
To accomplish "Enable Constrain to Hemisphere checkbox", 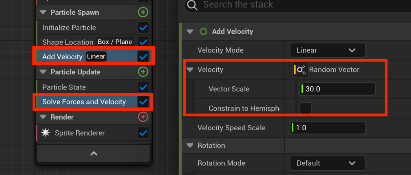I will pyautogui.click(x=305, y=108).
